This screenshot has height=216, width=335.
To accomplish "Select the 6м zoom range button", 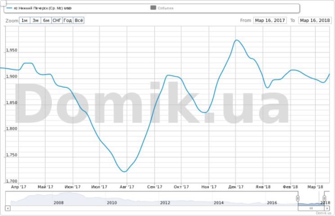I will (46, 21).
